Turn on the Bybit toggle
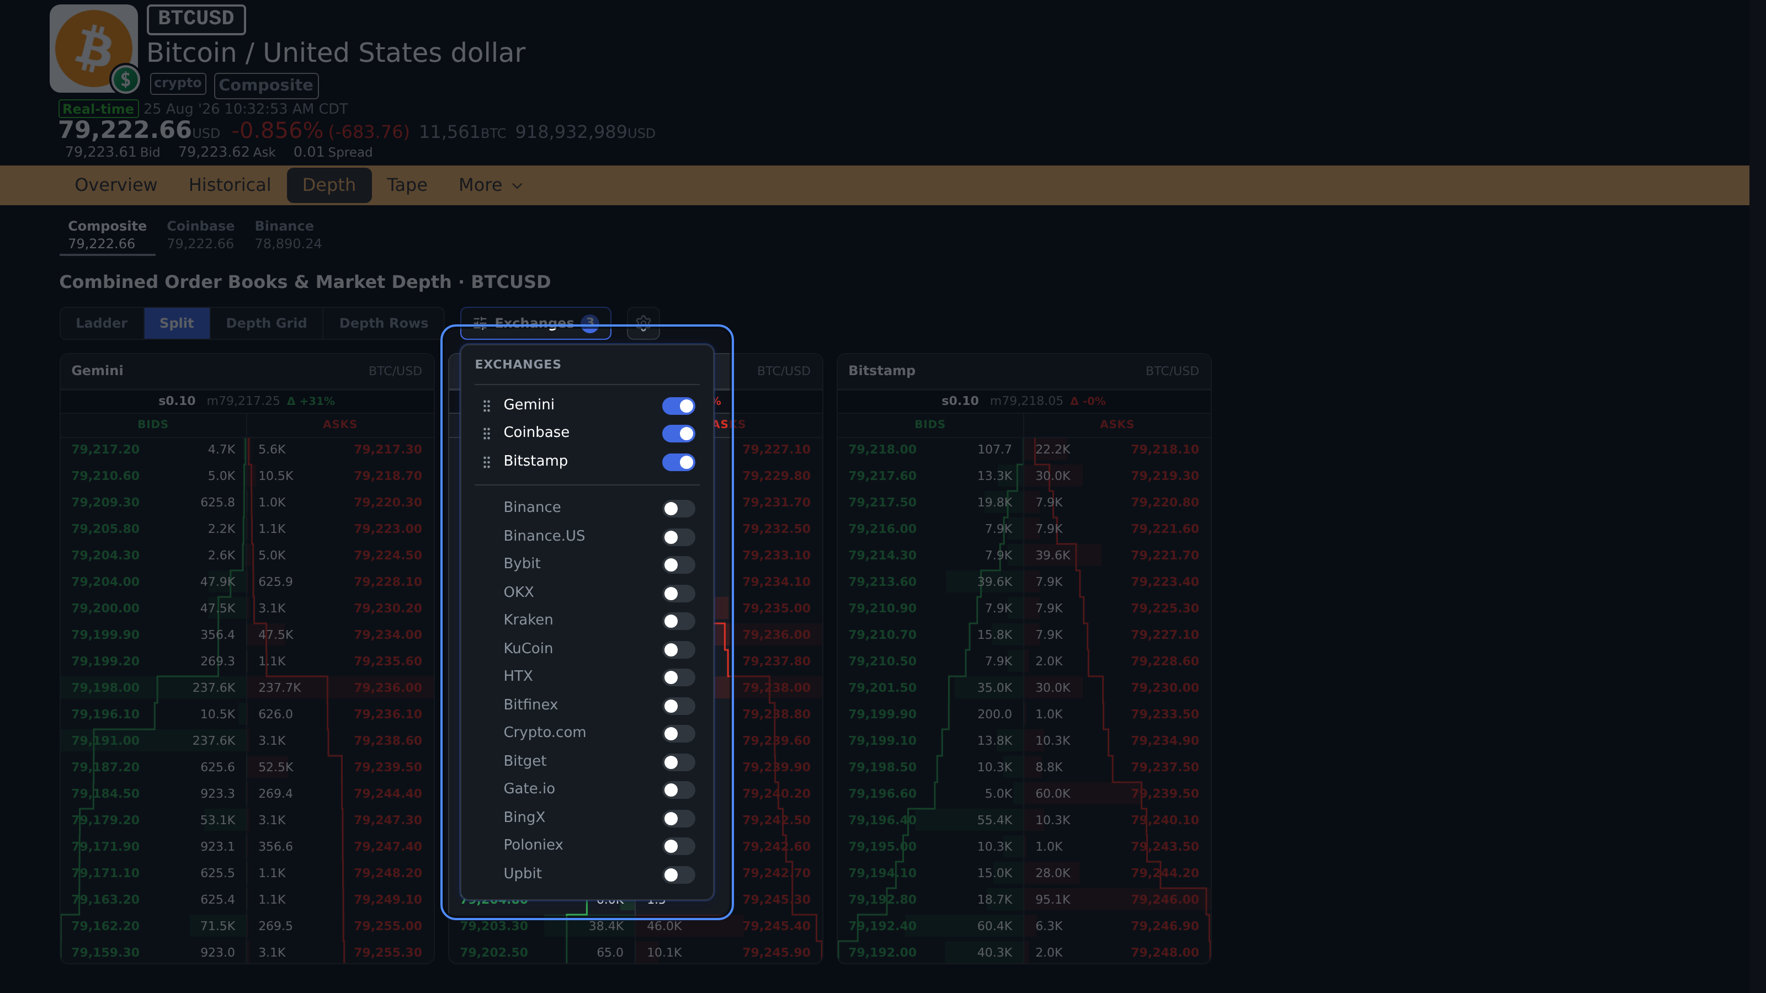The width and height of the screenshot is (1766, 993). 678,565
